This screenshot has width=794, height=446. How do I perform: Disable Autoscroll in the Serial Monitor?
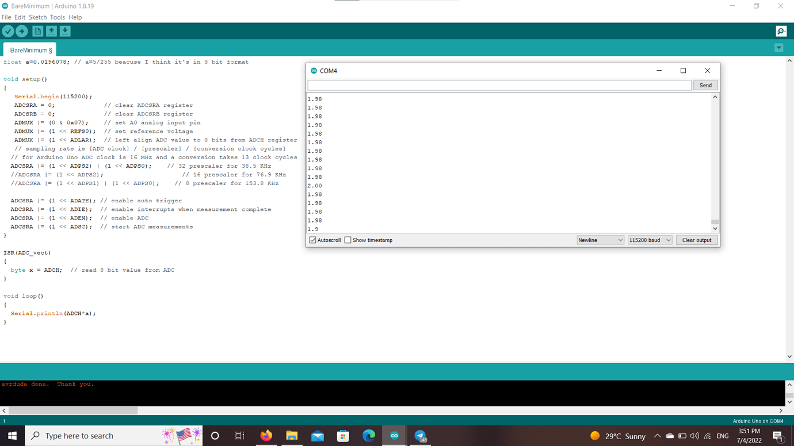click(311, 240)
